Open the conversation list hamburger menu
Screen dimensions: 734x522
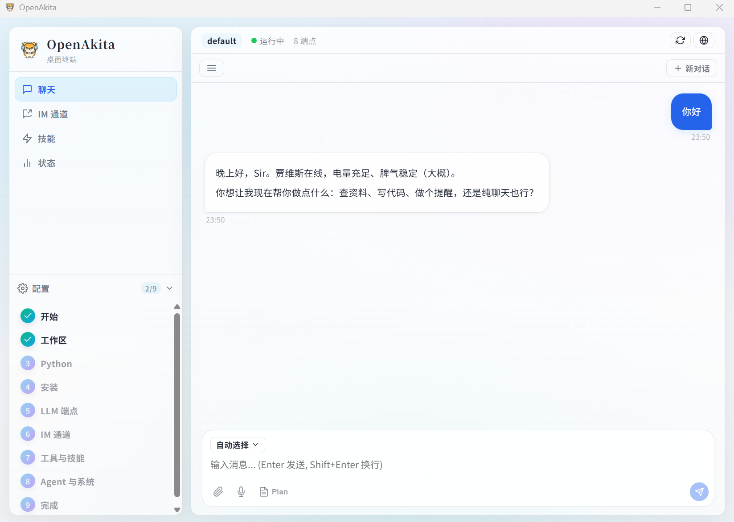pyautogui.click(x=211, y=68)
